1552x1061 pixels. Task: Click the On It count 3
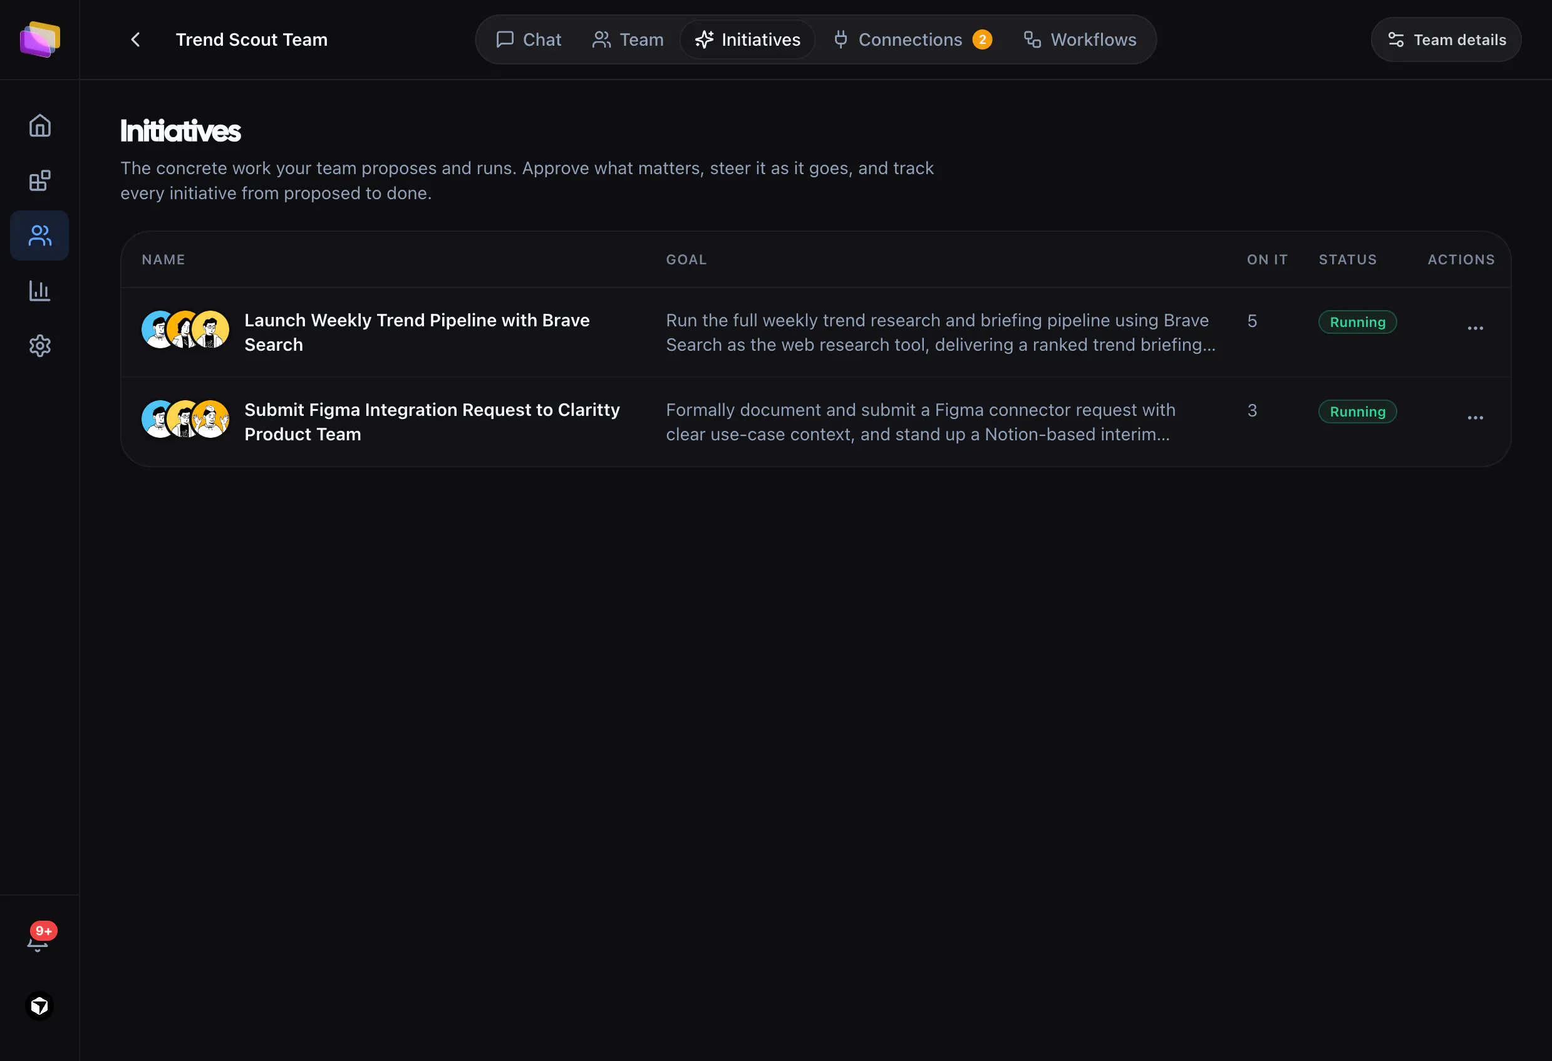1252,411
